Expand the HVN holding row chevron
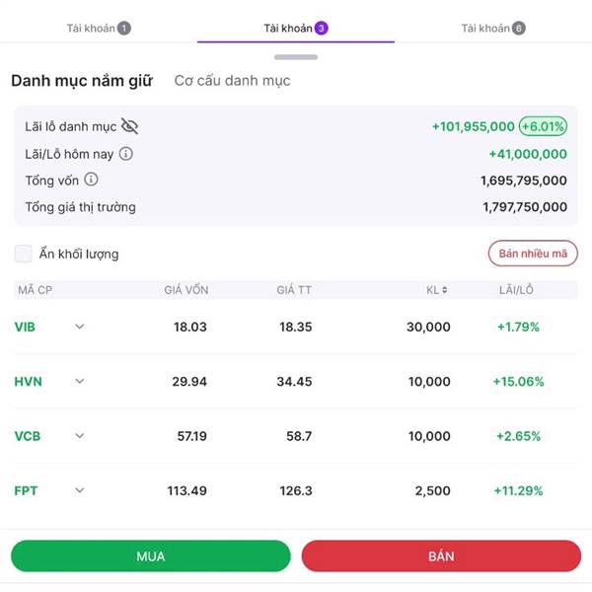Image resolution: width=592 pixels, height=592 pixels. (80, 381)
